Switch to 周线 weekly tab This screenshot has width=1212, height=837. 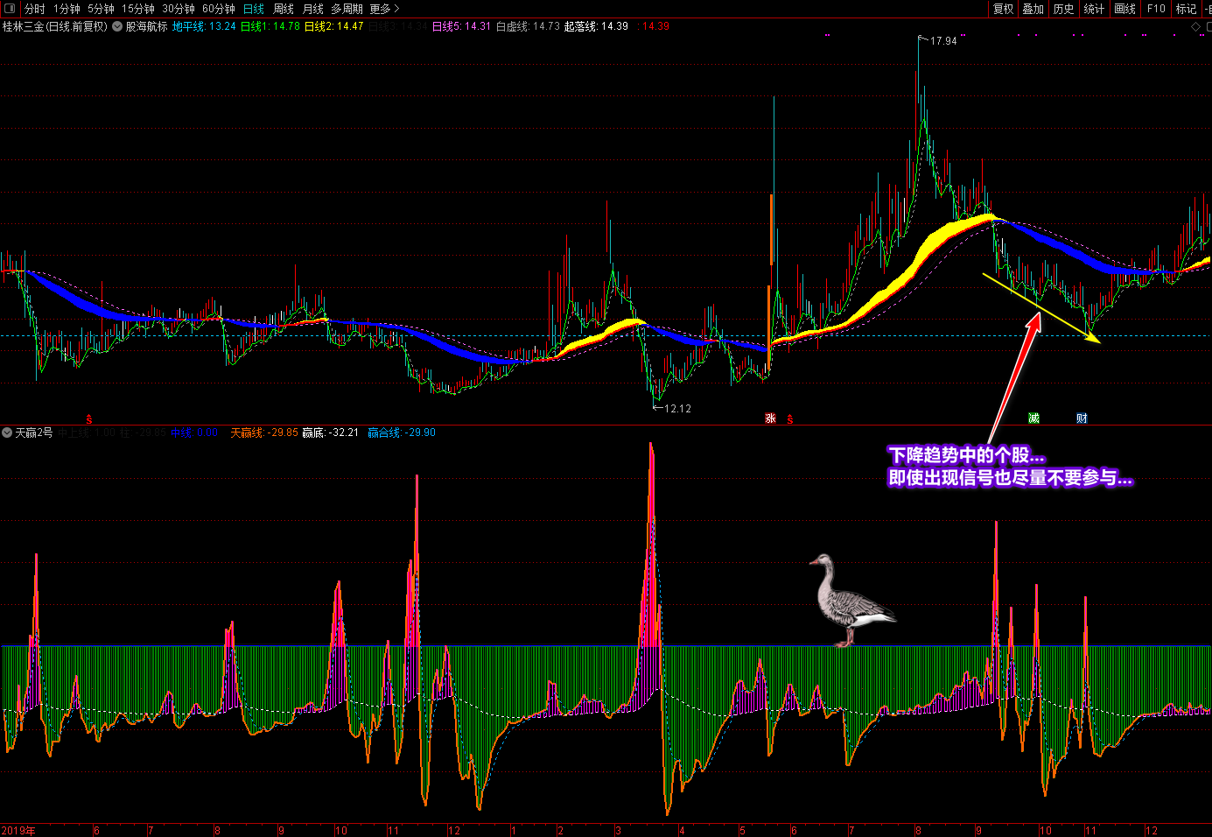(x=284, y=9)
